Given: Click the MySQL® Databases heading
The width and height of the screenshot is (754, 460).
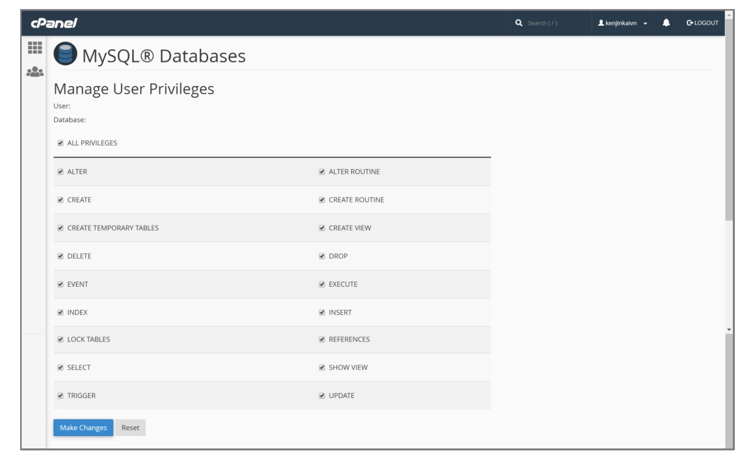Looking at the screenshot, I should [164, 56].
